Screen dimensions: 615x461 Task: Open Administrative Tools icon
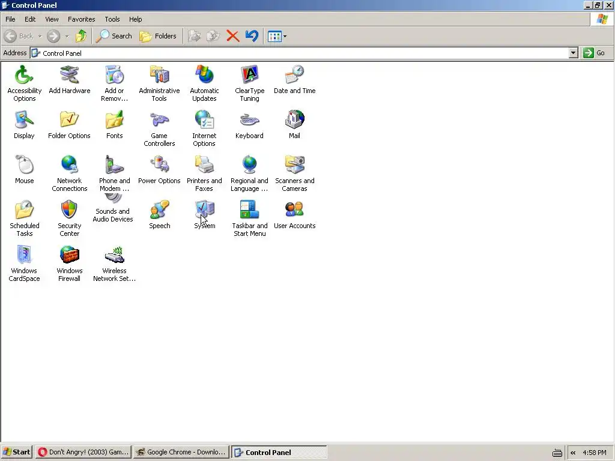(x=159, y=74)
